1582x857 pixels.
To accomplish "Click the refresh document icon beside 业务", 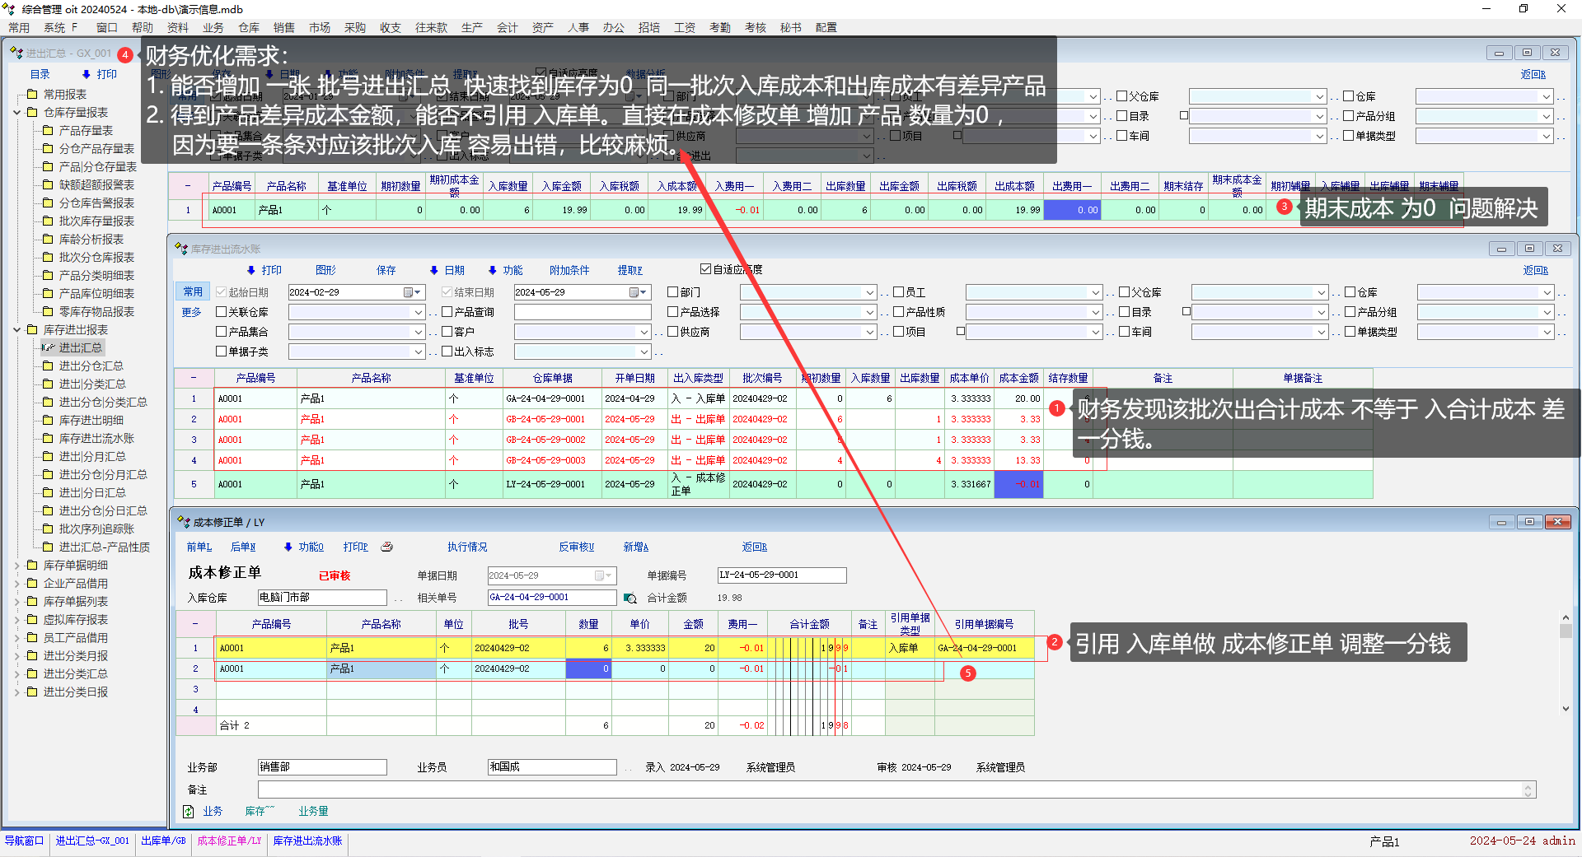I will [x=189, y=812].
